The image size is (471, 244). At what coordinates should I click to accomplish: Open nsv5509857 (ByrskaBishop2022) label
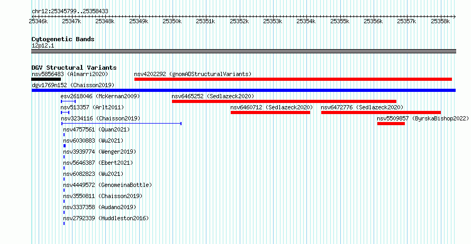coord(423,118)
